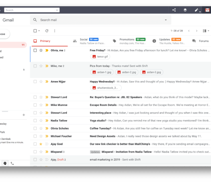Star the Michael Foucher email
Viewport: 211px width, 182px height.
(41, 136)
